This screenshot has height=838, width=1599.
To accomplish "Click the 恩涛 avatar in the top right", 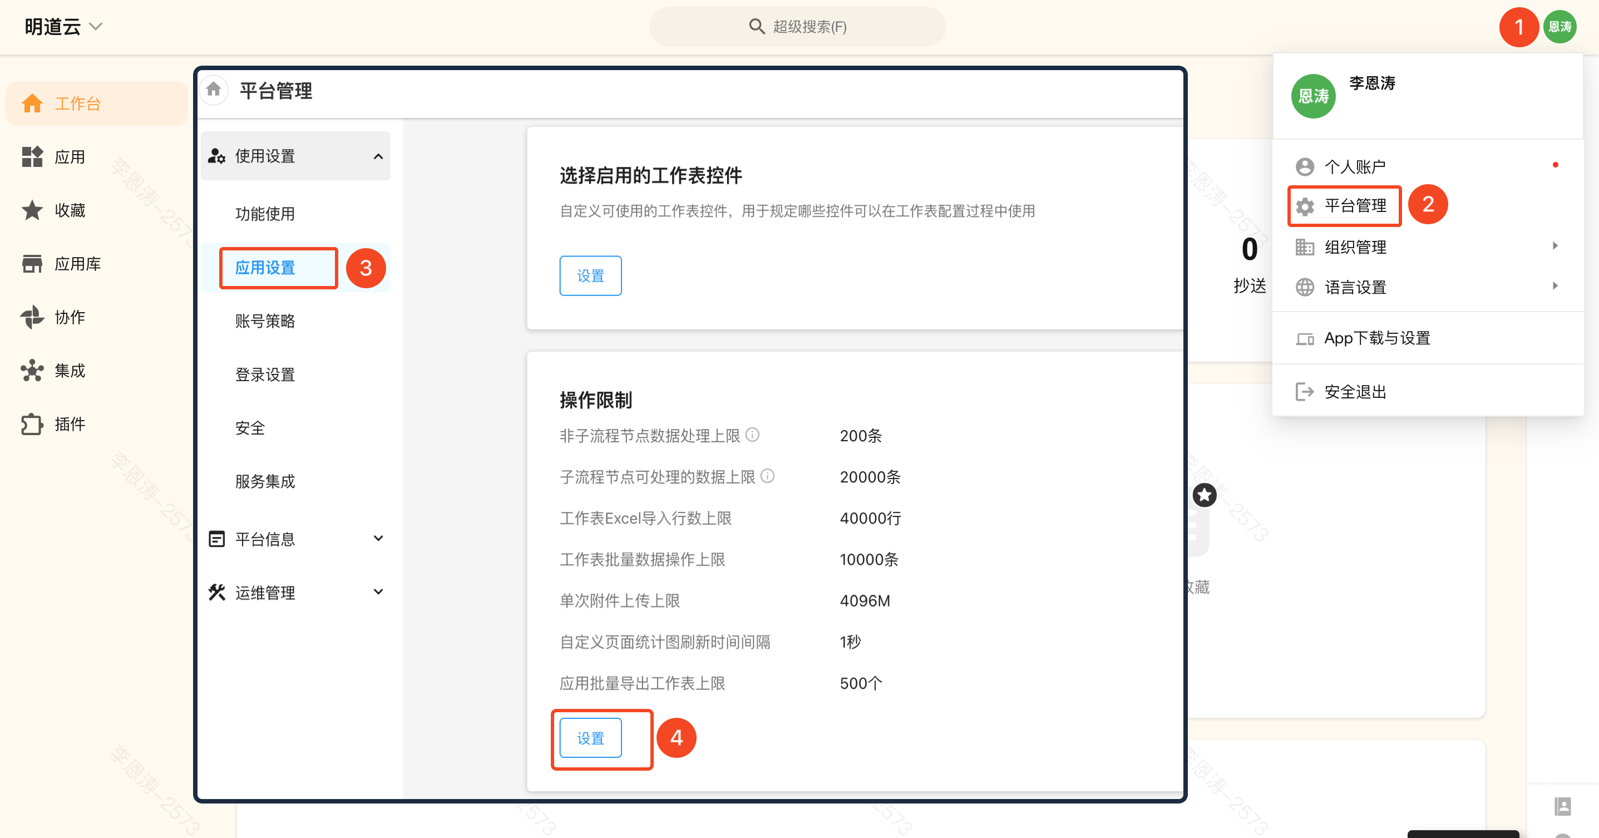I will (x=1559, y=27).
